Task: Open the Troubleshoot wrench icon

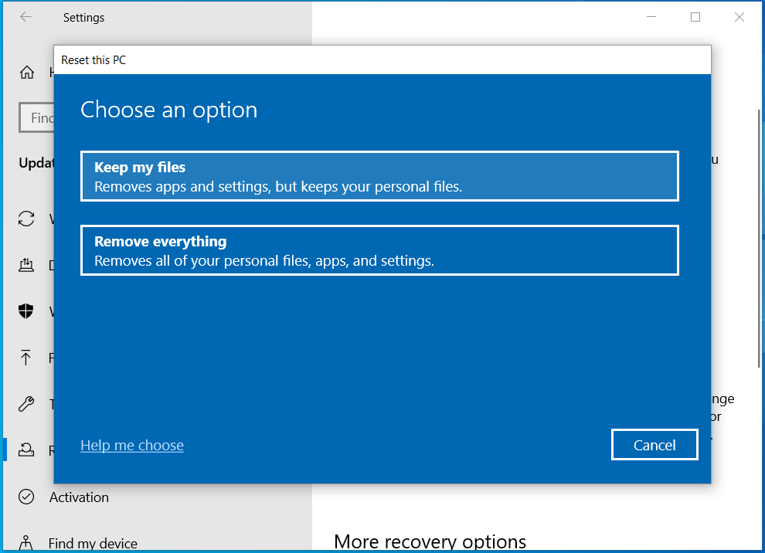Action: [x=27, y=404]
